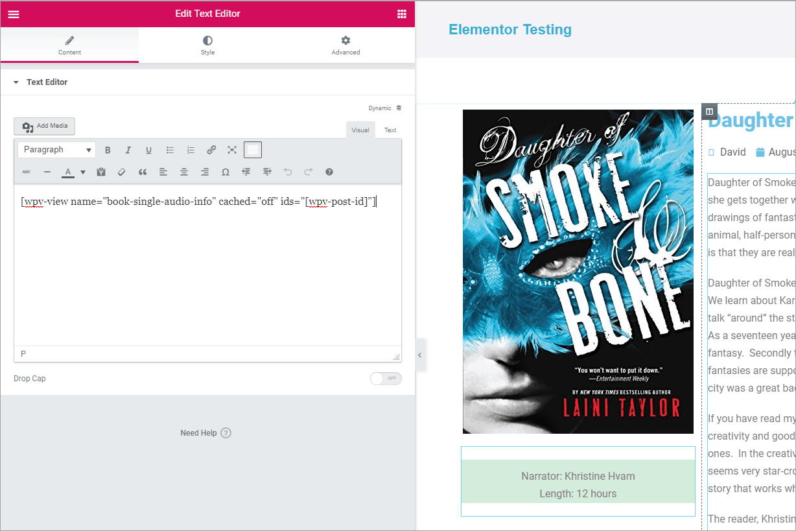Screen dimensions: 796x531
Task: Enable the Drop Cap toggle
Action: tap(386, 378)
